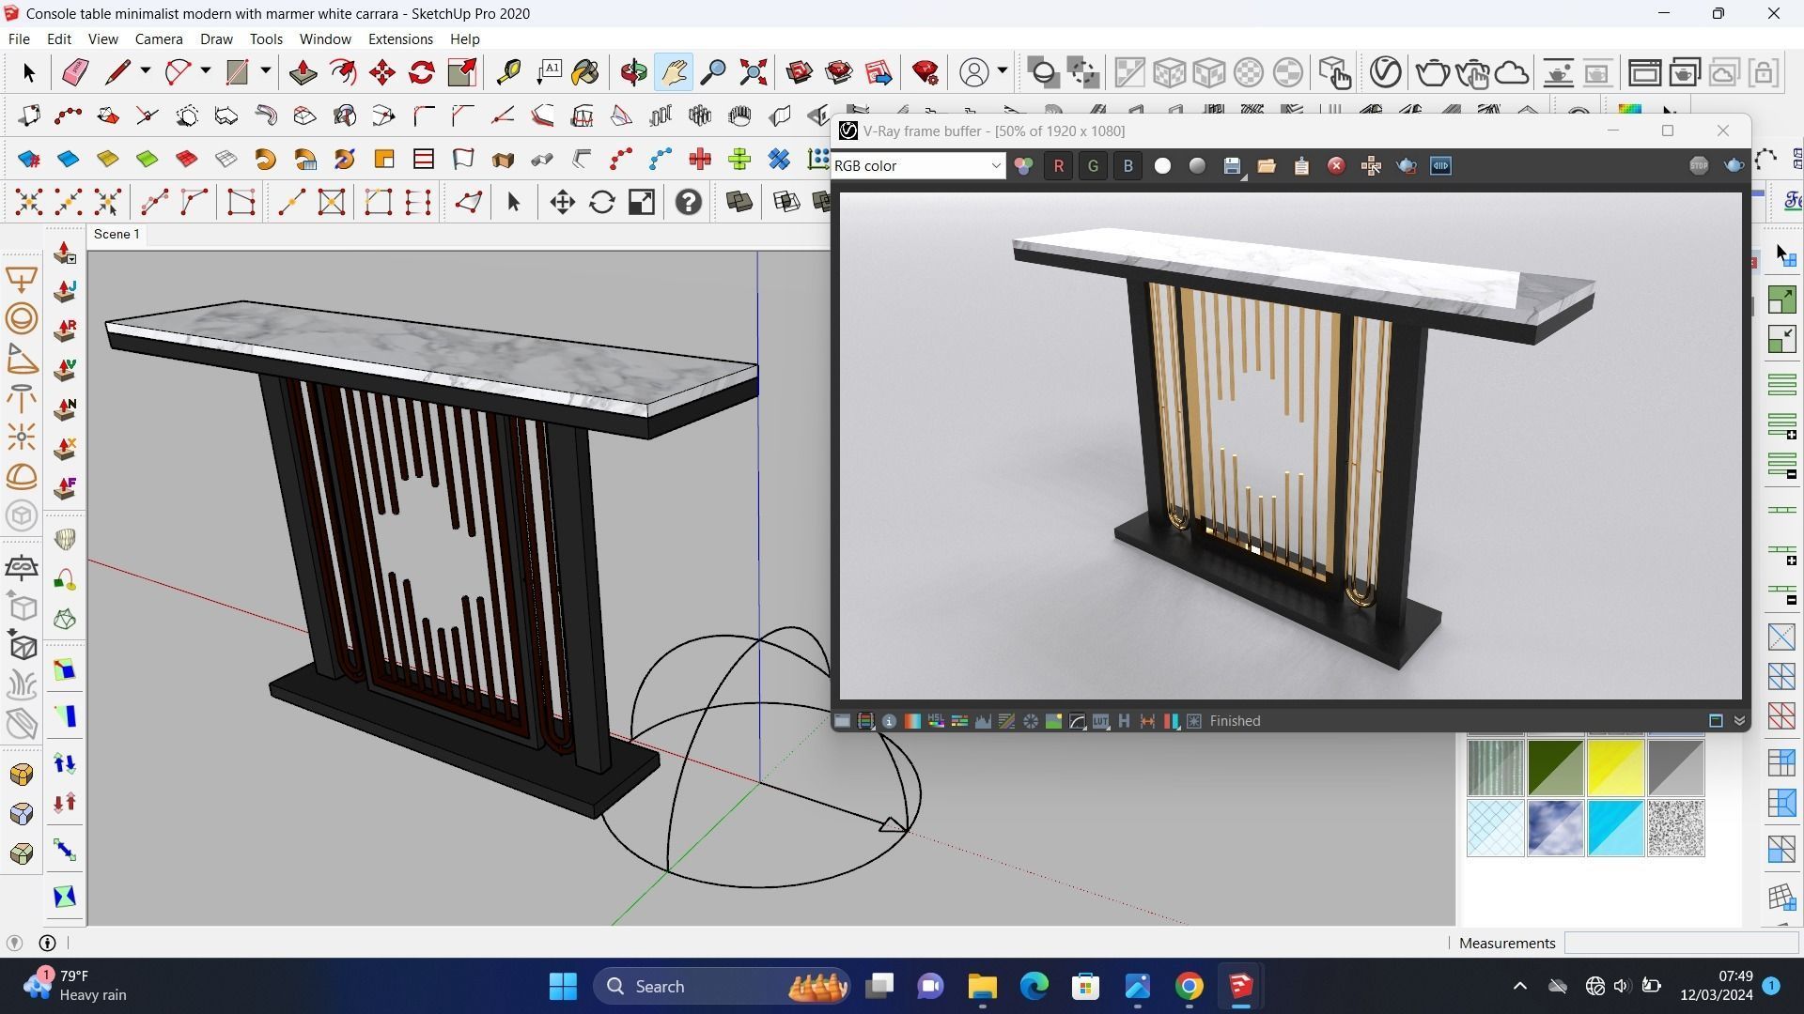Click the Zoom Extents tool
1804x1014 pixels.
coord(753,72)
